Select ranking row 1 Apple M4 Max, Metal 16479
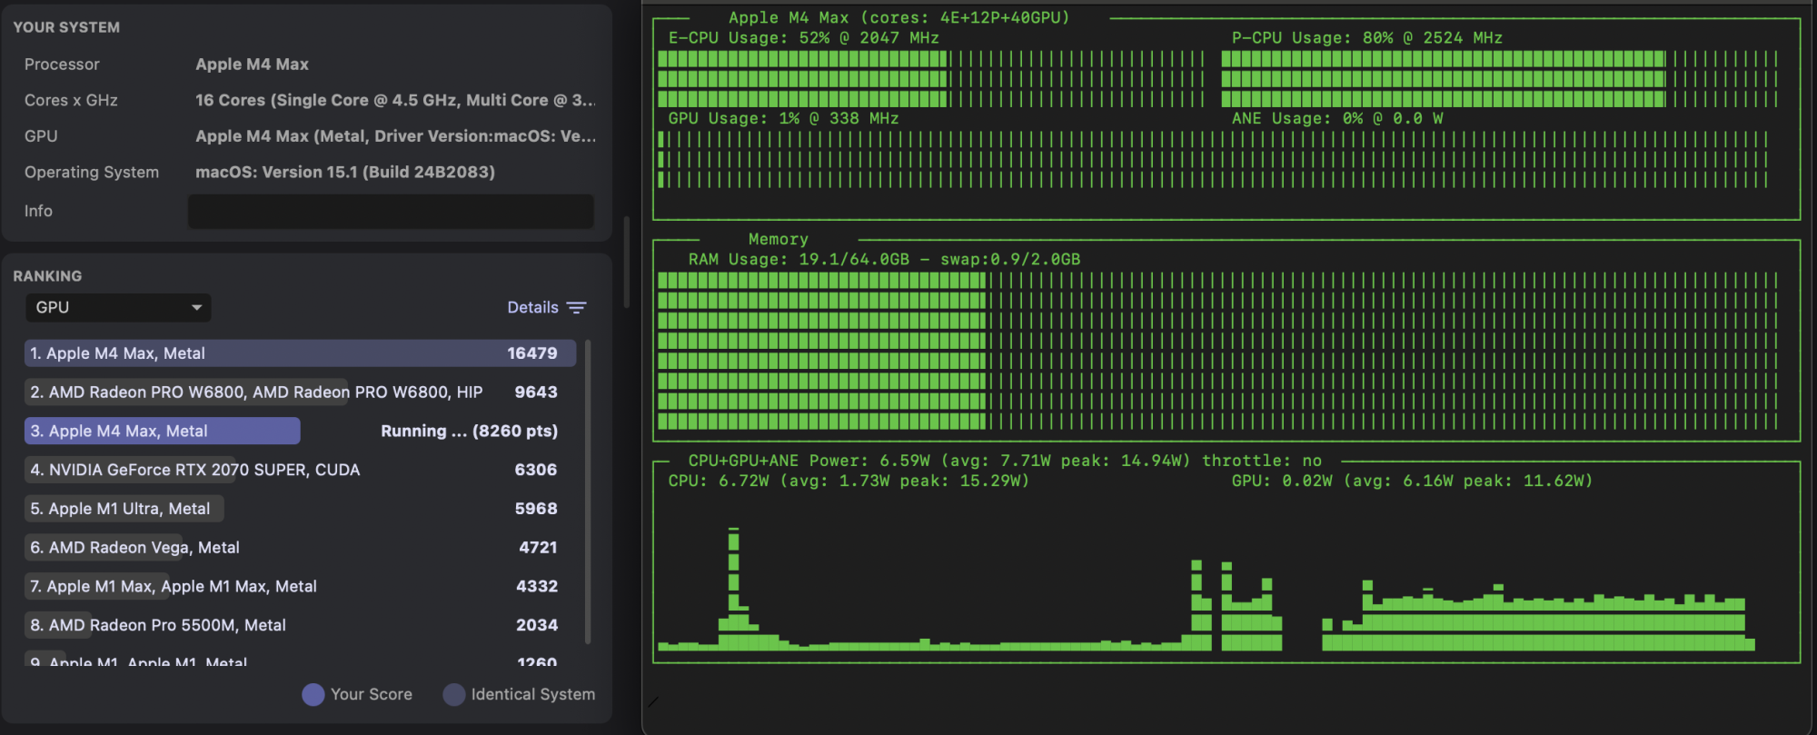The width and height of the screenshot is (1817, 735). [300, 353]
